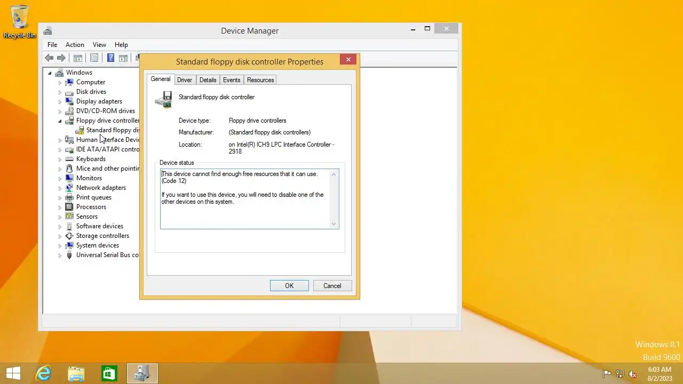Expand the Display adapters tree node
This screenshot has height=384, width=683.
(60, 102)
